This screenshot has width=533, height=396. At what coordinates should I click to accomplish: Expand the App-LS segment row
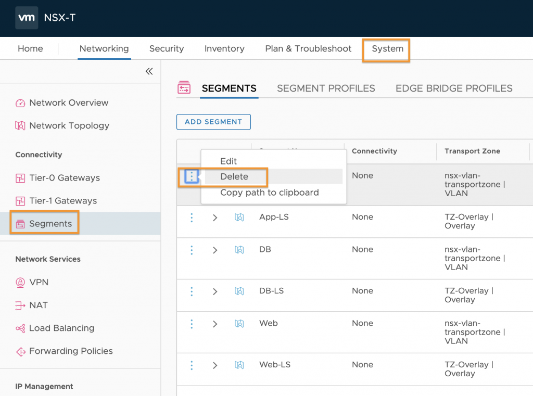pos(215,218)
